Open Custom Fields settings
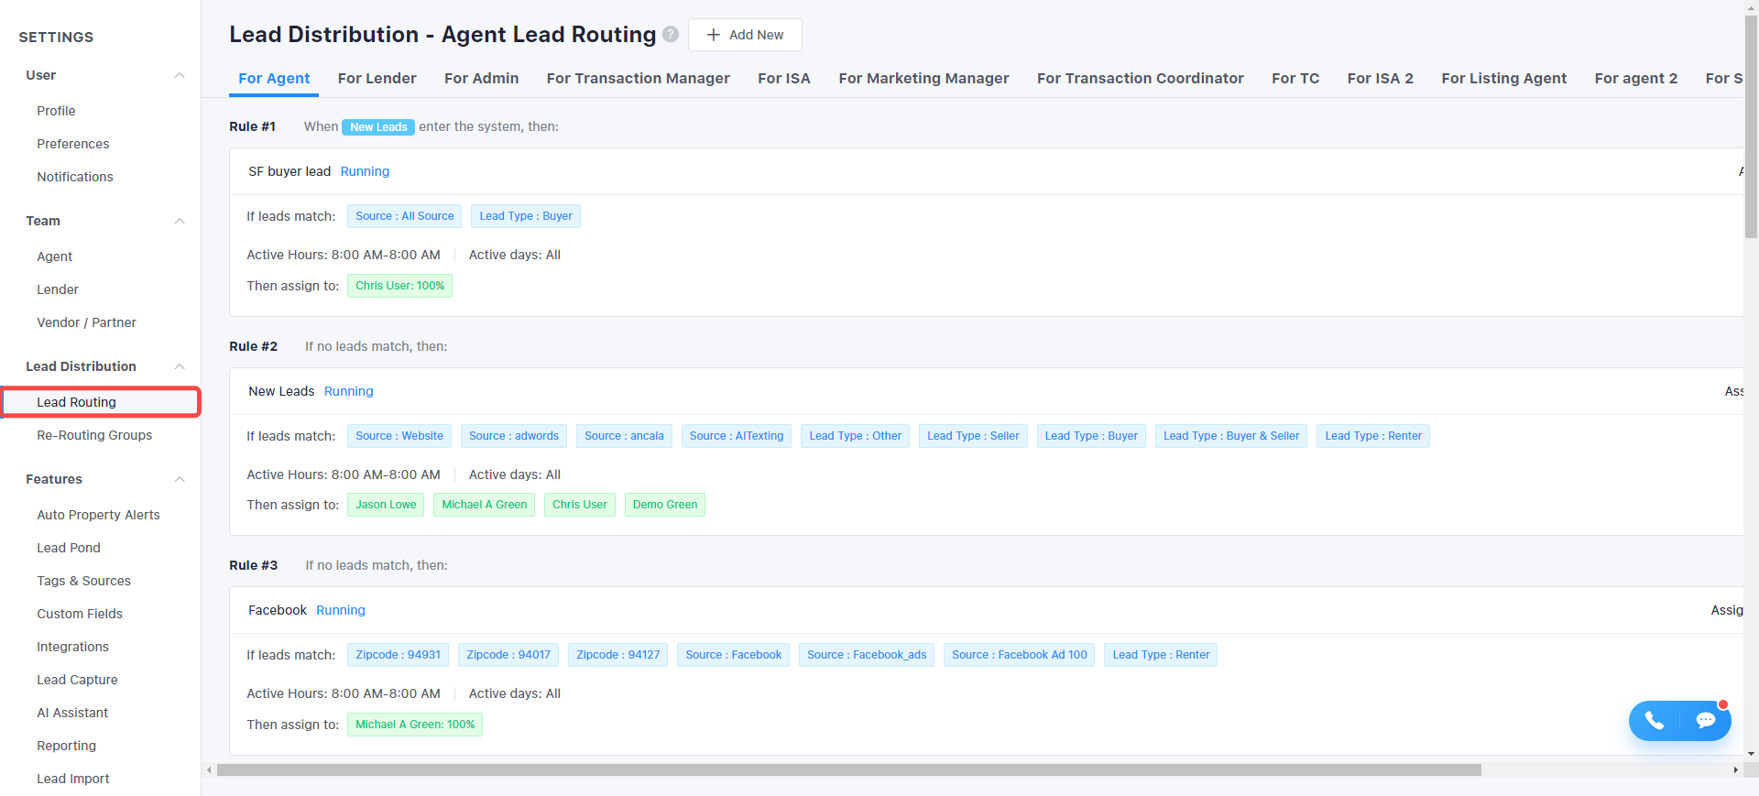Image resolution: width=1759 pixels, height=796 pixels. (x=80, y=614)
